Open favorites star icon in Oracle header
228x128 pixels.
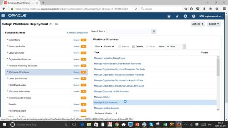177,16
